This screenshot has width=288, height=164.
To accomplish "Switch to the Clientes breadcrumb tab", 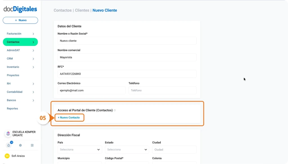I will [82, 10].
